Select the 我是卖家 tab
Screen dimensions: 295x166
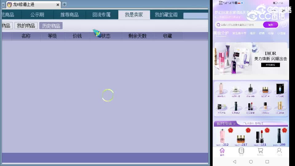point(134,15)
